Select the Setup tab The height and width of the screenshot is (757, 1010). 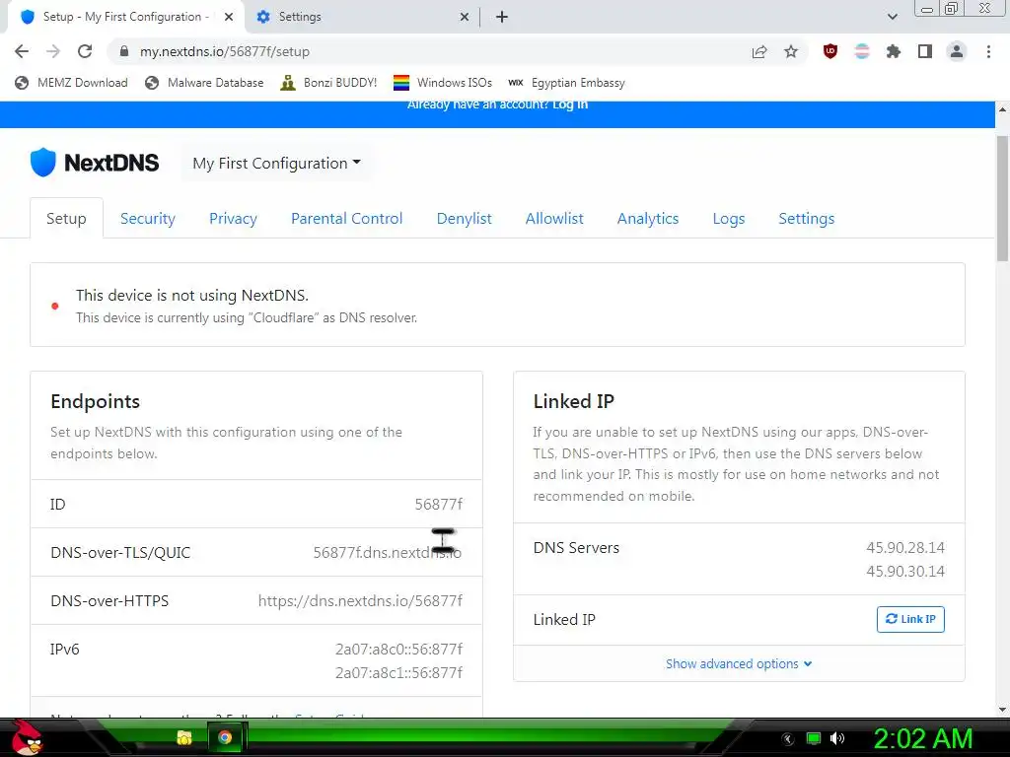click(66, 218)
